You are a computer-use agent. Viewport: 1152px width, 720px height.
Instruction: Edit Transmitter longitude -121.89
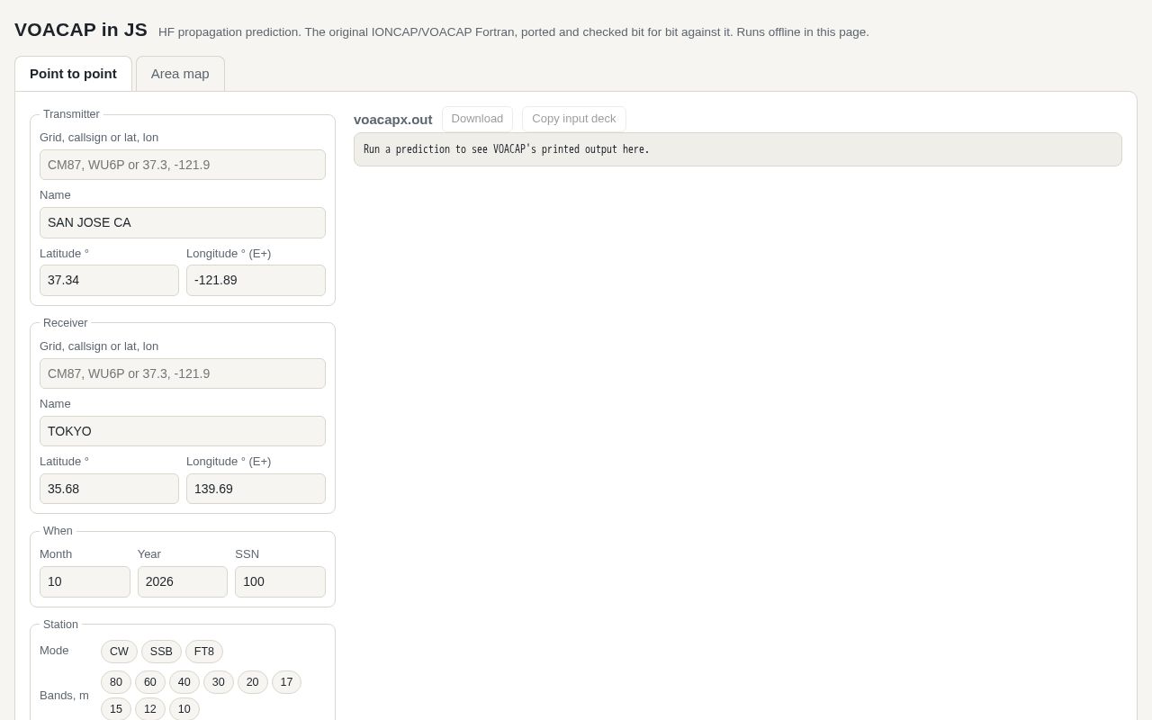click(x=256, y=280)
